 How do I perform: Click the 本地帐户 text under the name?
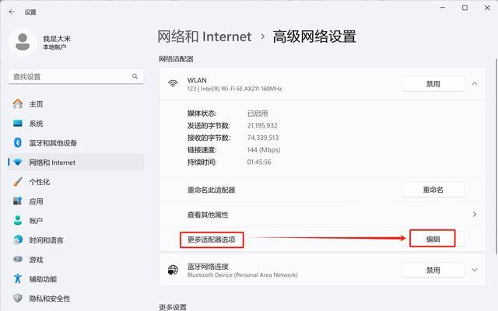54,47
